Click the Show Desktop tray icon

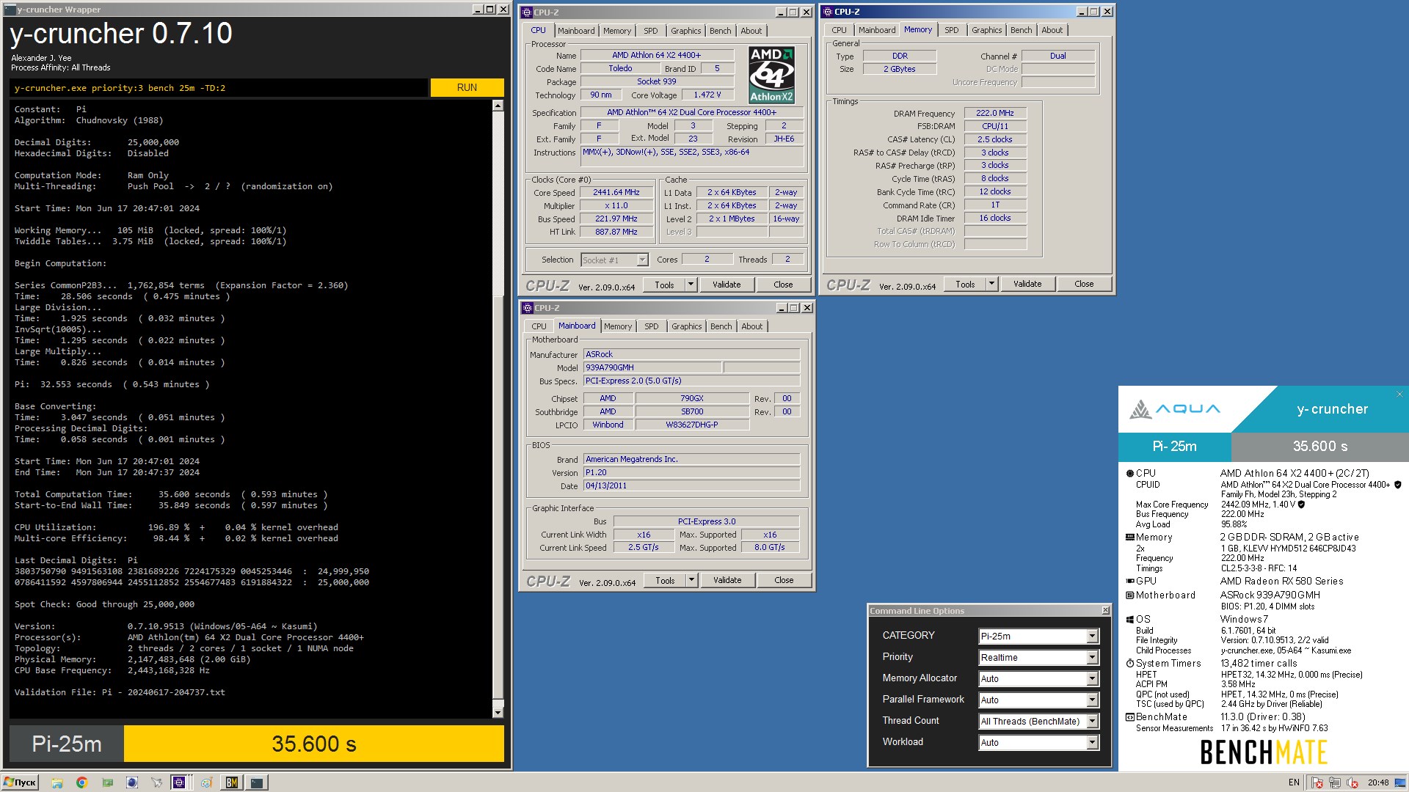click(x=1402, y=782)
